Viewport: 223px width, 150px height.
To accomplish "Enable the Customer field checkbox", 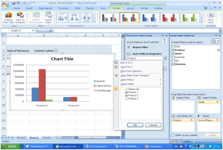I will pyautogui.click(x=173, y=57).
